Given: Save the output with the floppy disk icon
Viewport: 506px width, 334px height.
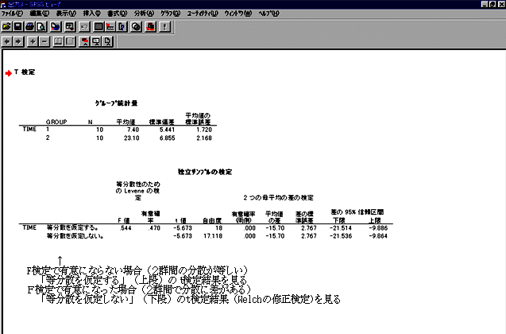Looking at the screenshot, I should coord(19,26).
